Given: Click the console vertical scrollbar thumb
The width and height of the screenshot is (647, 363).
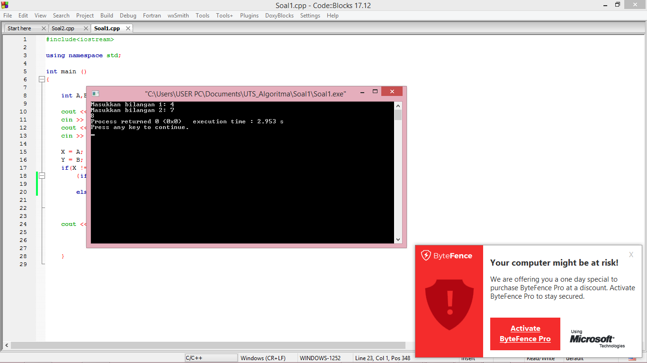Looking at the screenshot, I should click(x=398, y=115).
